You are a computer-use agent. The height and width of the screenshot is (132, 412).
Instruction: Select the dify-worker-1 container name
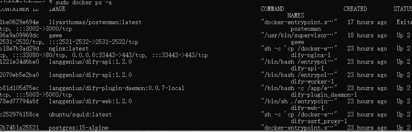click(x=312, y=82)
